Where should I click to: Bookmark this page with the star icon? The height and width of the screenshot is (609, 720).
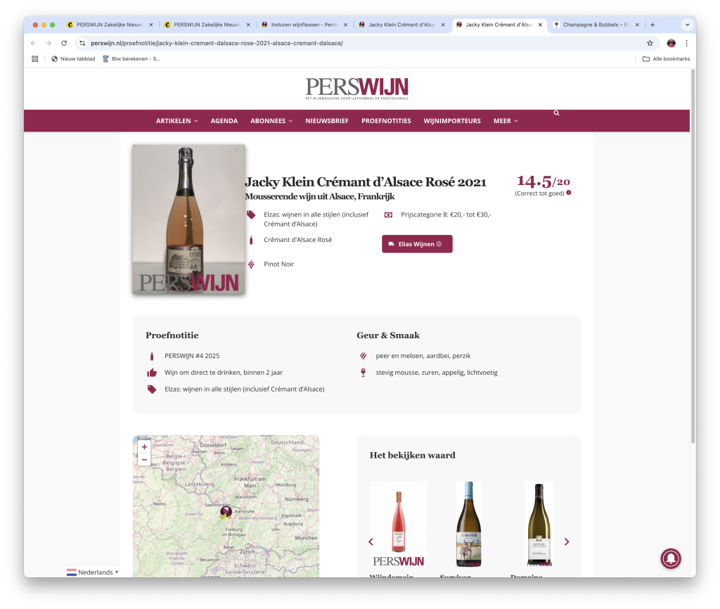click(650, 43)
